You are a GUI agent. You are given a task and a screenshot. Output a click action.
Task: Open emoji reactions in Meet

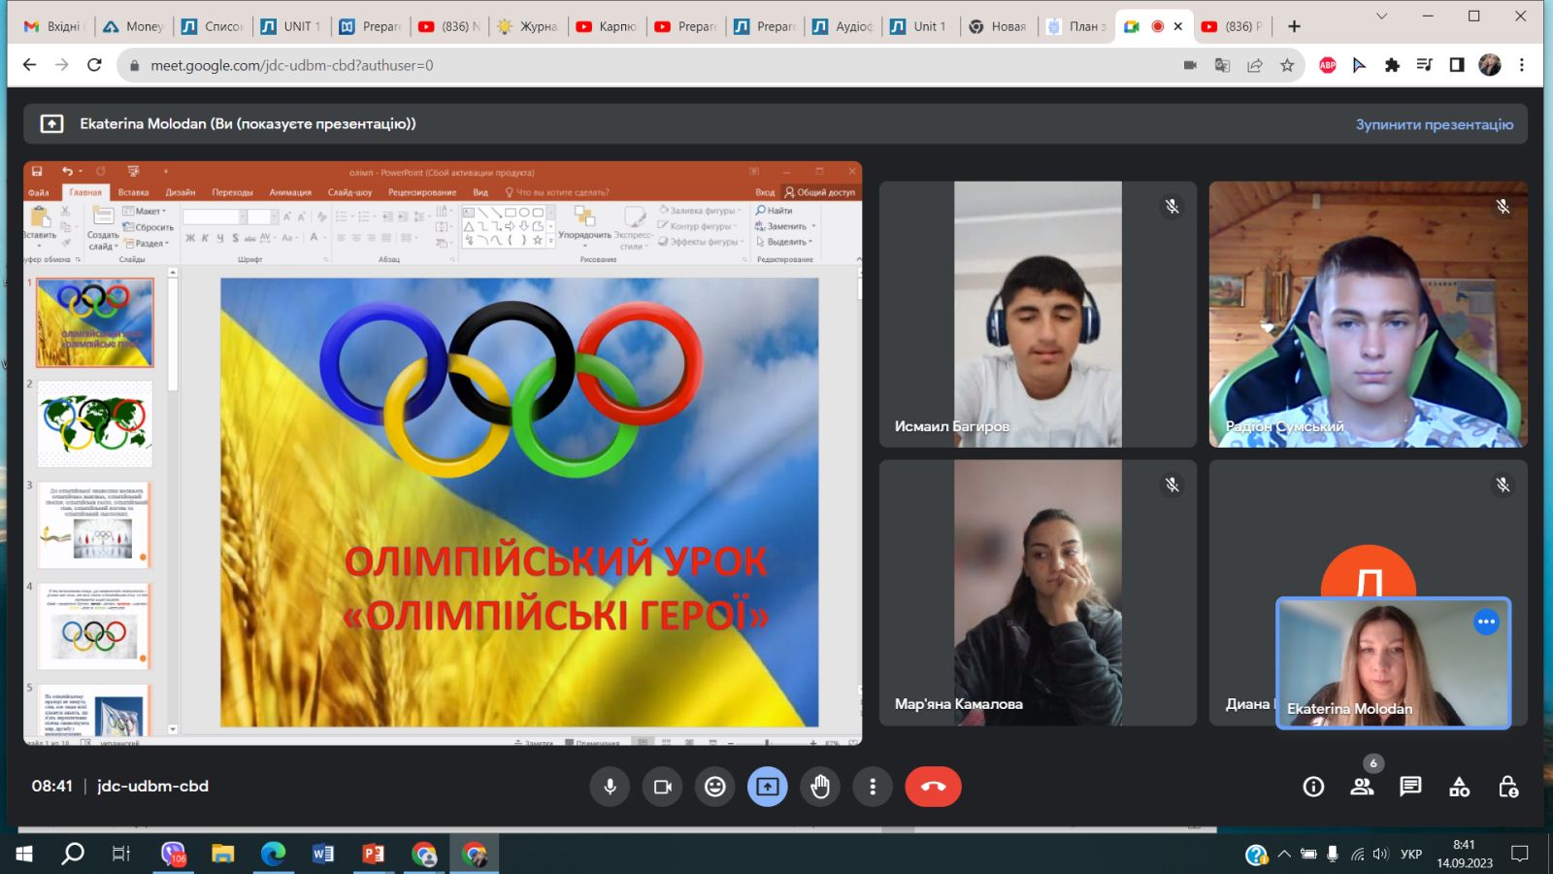(715, 787)
